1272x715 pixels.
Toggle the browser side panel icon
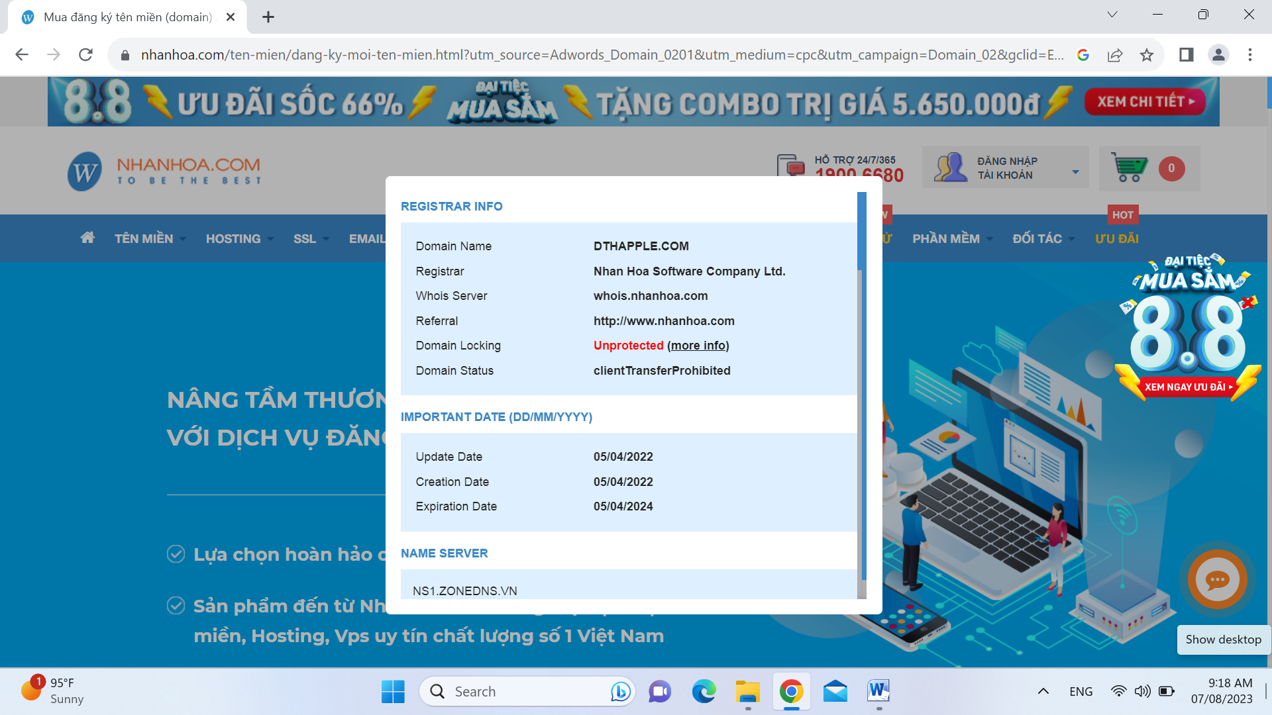click(1186, 55)
